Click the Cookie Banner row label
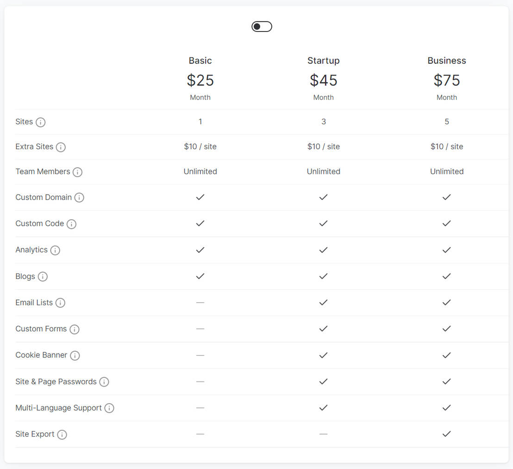513x469 pixels. pyautogui.click(x=41, y=355)
